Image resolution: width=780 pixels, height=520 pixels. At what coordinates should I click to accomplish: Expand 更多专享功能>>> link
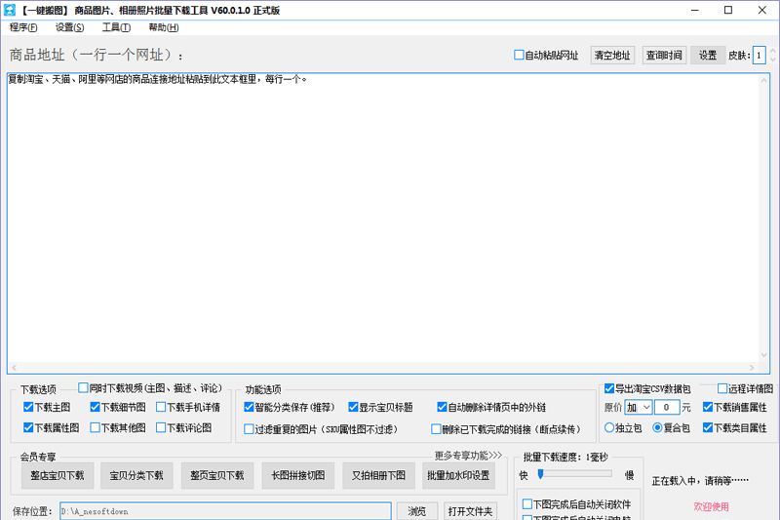[468, 456]
